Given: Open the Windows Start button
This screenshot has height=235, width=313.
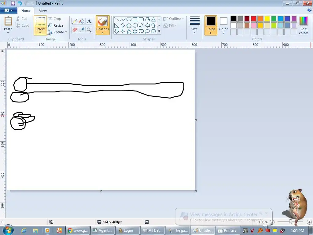Looking at the screenshot, I should point(8,230).
